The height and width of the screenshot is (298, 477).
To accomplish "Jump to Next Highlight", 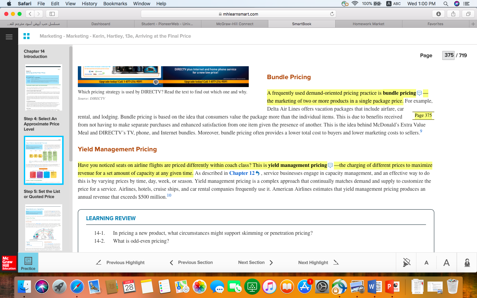I will tap(318, 262).
